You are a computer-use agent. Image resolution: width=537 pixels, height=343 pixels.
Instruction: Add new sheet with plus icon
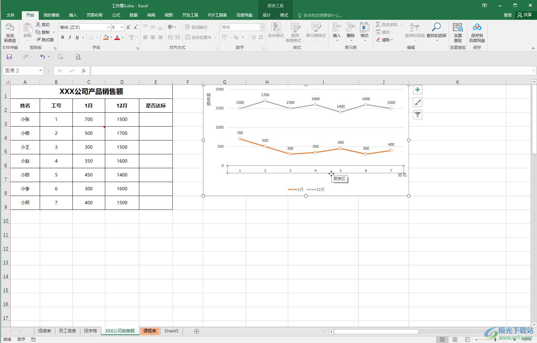pyautogui.click(x=197, y=331)
